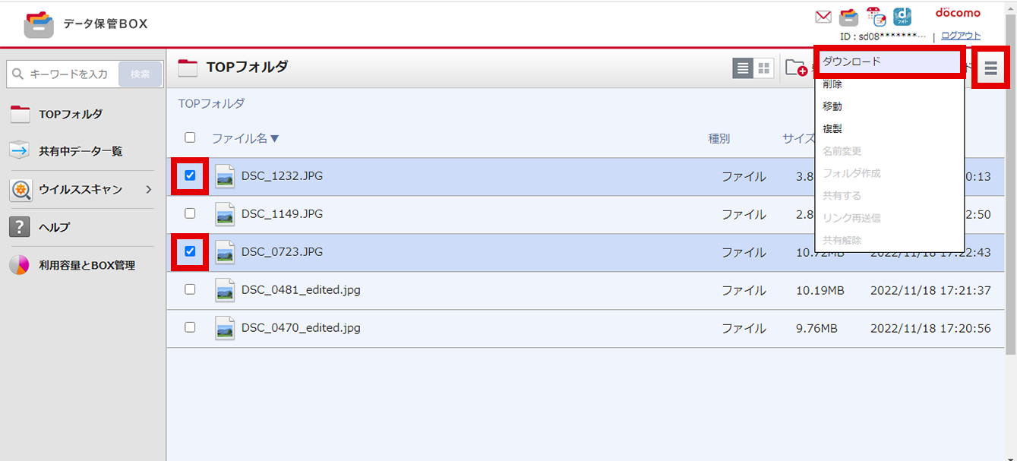Click the logout link
Screen dimensions: 1017x461
[x=960, y=36]
